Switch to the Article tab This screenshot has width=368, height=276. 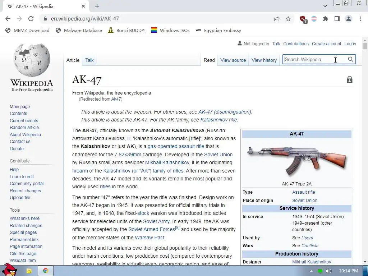point(73,60)
